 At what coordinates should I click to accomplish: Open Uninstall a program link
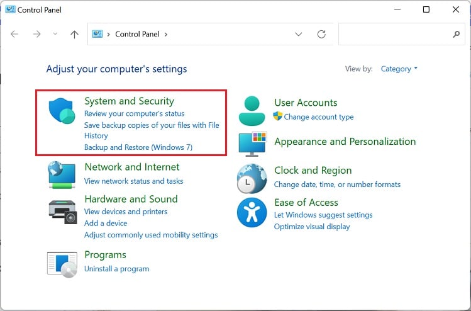[x=116, y=269]
